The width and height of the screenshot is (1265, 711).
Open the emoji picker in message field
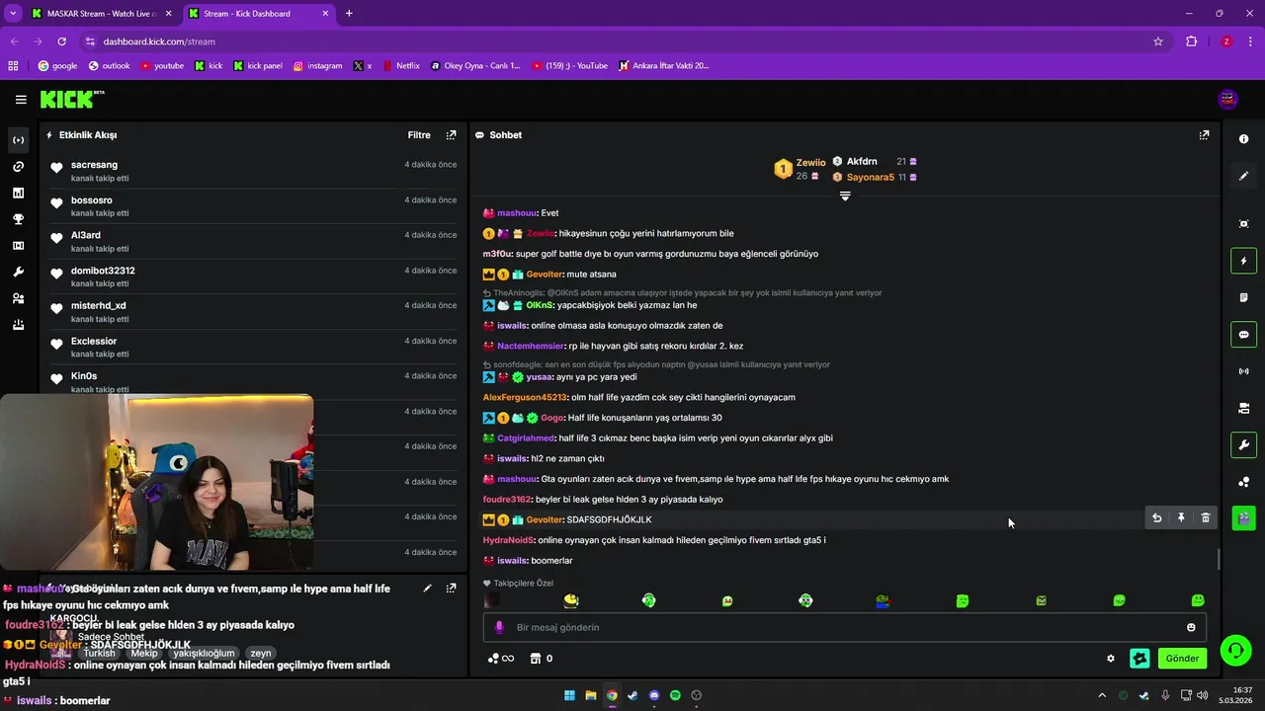[x=1191, y=627]
